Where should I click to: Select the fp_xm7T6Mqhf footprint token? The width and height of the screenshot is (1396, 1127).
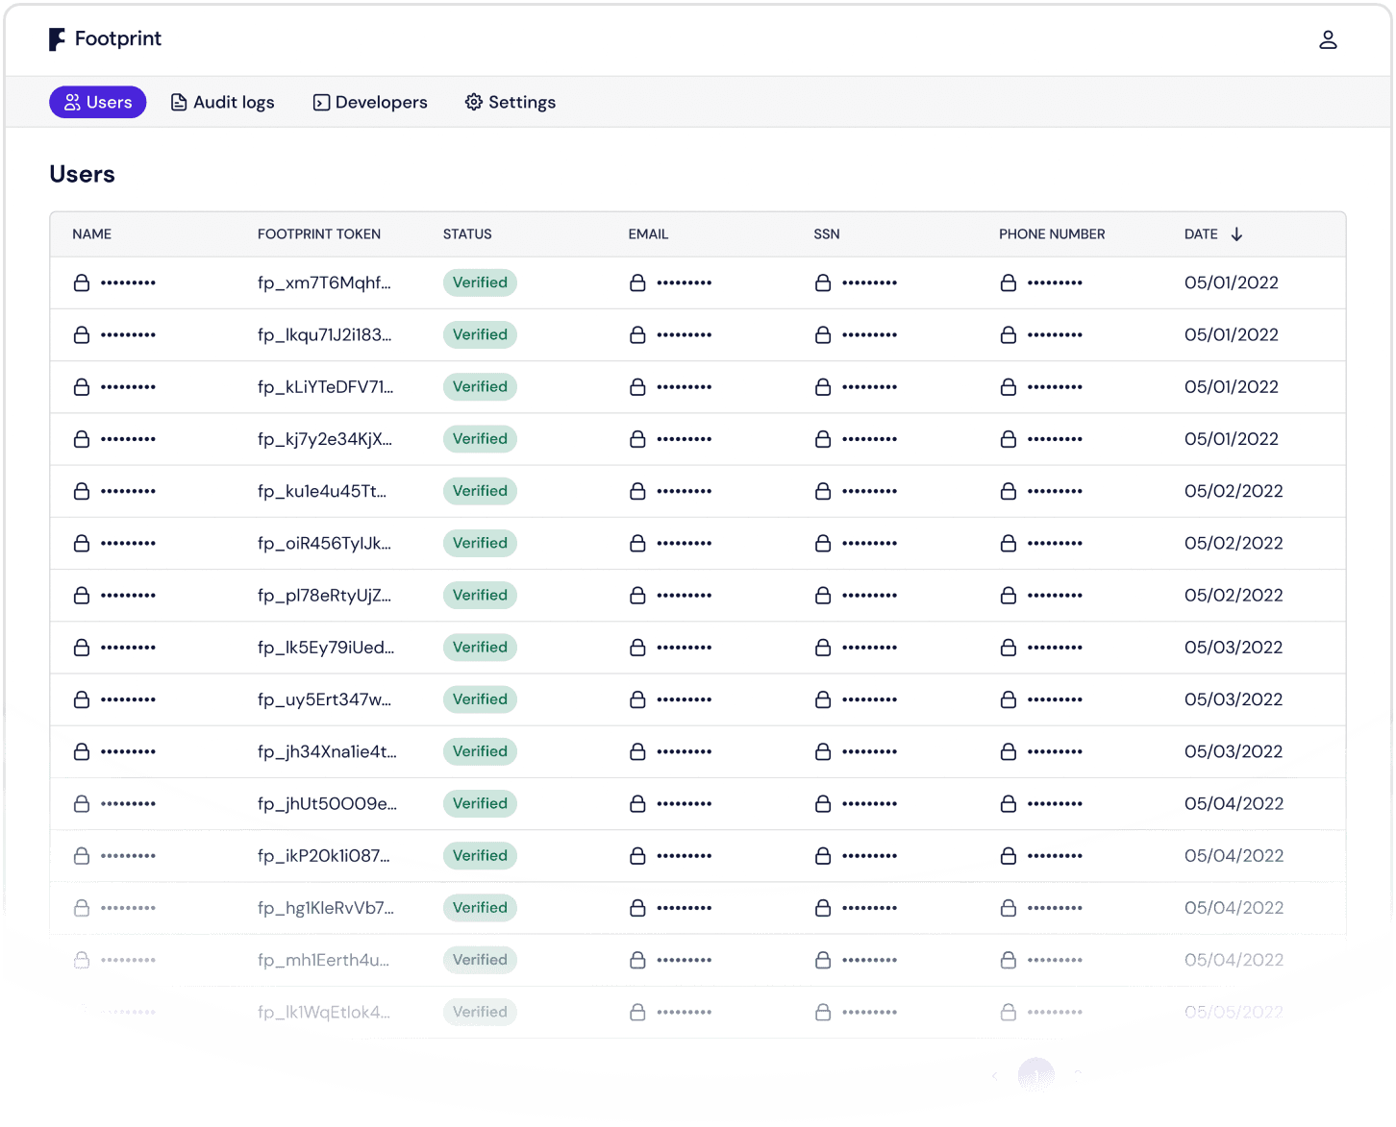(324, 283)
